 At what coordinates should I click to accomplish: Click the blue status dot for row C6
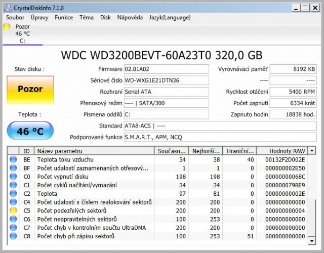point(13,219)
